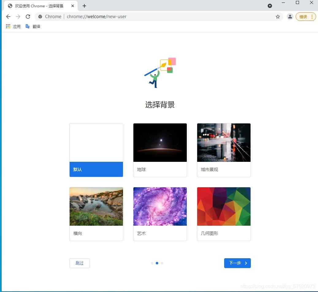This screenshot has height=292, width=318.
Task: Click the first step indicator dot
Action: coord(152,263)
